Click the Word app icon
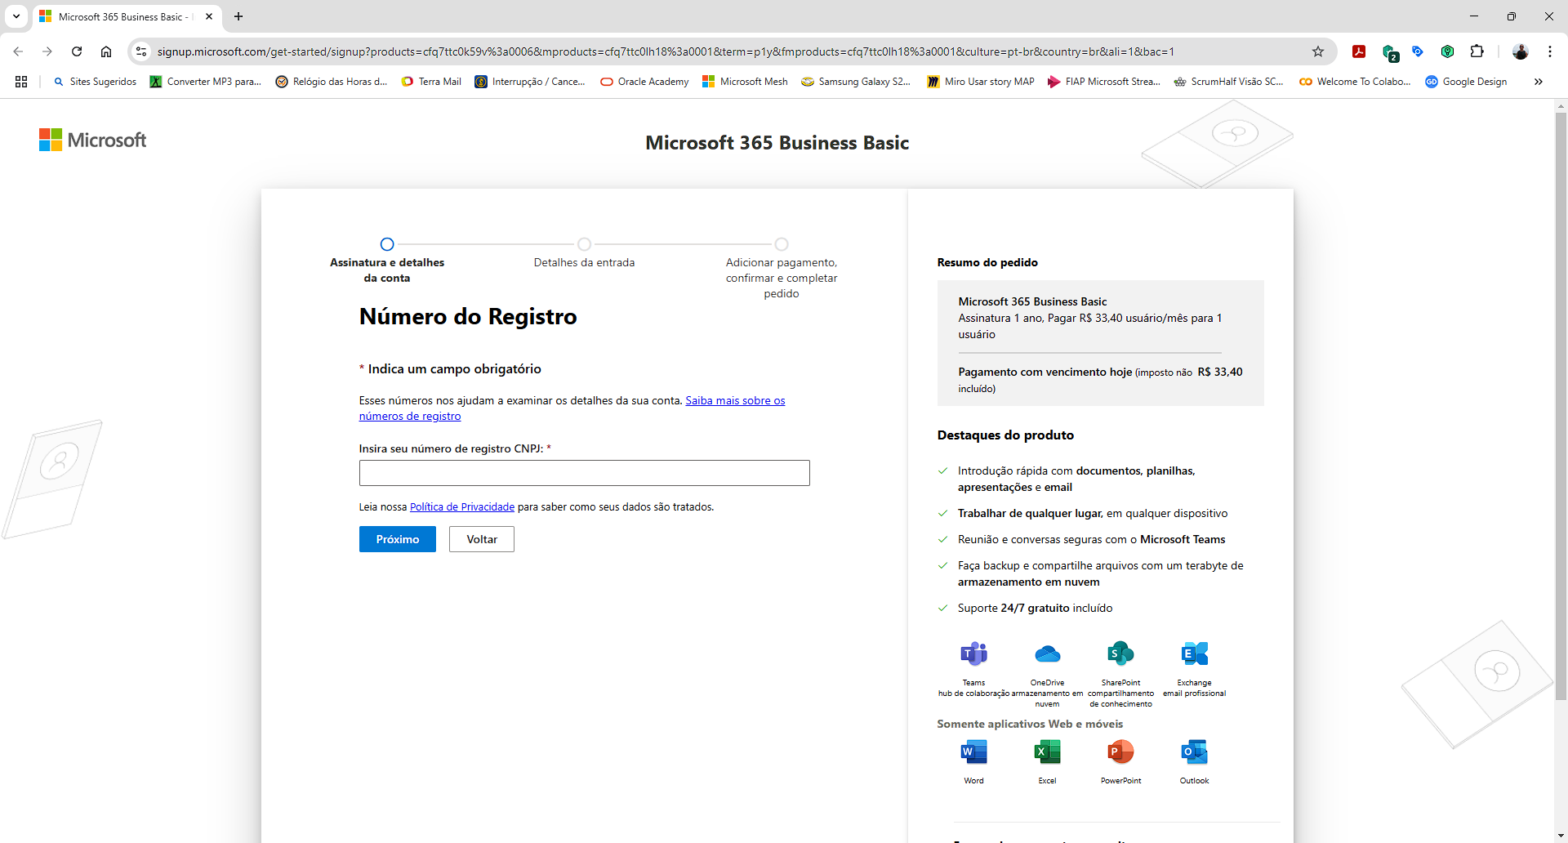The width and height of the screenshot is (1568, 843). [x=973, y=752]
